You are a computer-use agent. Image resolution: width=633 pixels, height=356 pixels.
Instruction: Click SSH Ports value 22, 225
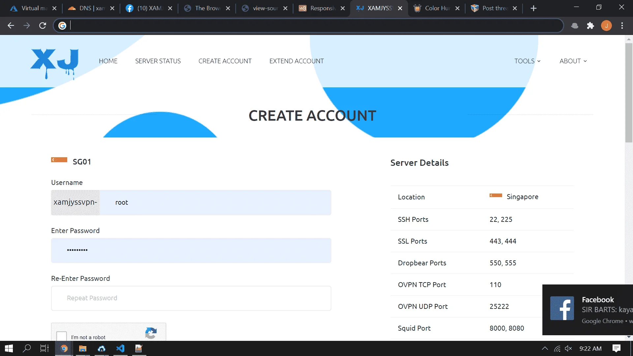pyautogui.click(x=501, y=220)
